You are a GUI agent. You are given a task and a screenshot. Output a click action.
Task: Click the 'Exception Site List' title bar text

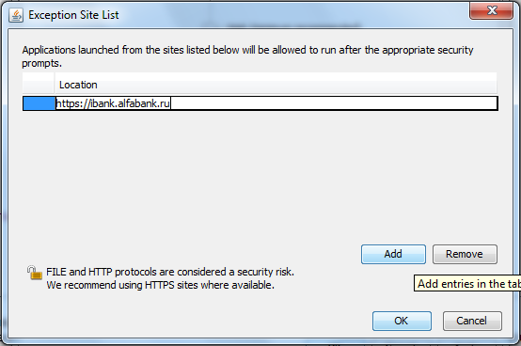click(73, 15)
